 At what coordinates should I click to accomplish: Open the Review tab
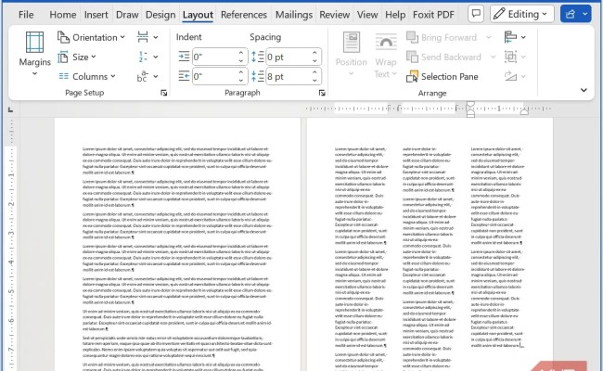[x=334, y=15]
